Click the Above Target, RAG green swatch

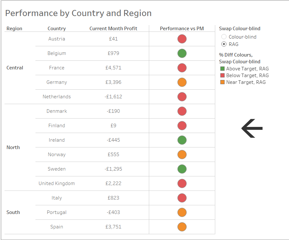point(222,69)
